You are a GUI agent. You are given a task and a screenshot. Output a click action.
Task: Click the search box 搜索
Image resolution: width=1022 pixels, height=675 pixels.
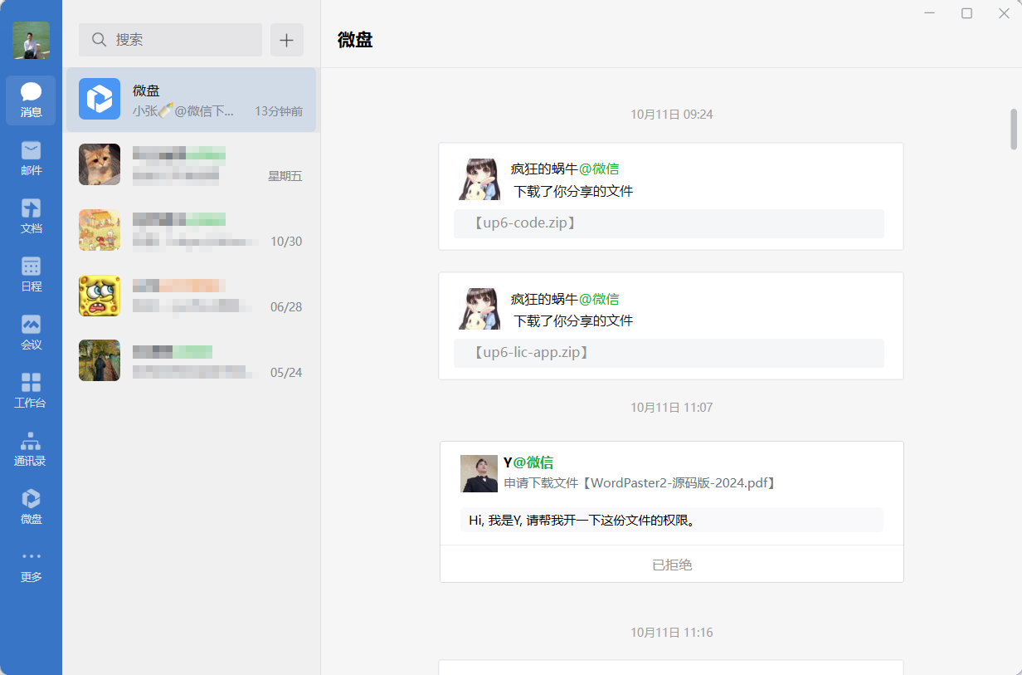coord(170,40)
